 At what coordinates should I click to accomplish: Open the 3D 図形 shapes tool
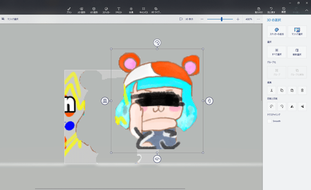94,10
